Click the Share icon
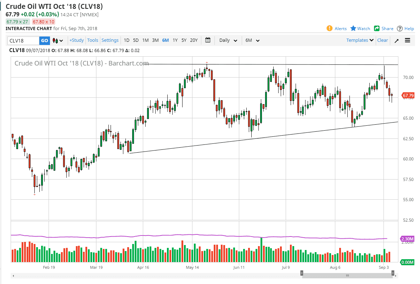420x284 pixels. click(377, 28)
